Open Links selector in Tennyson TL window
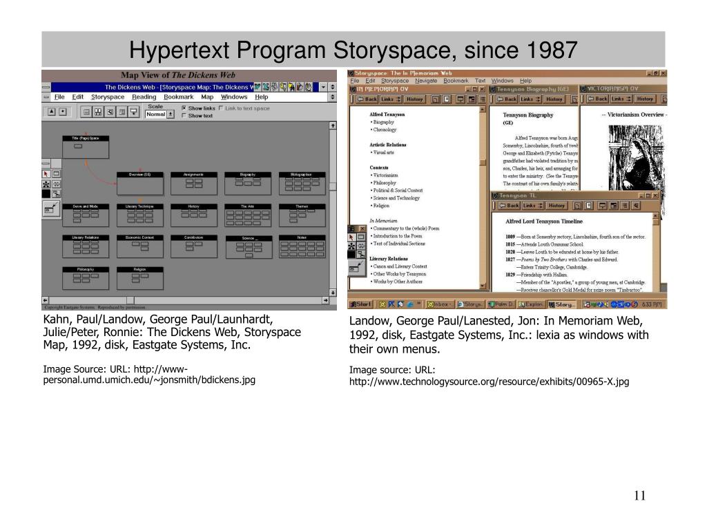This screenshot has height=530, width=707. coord(532,206)
